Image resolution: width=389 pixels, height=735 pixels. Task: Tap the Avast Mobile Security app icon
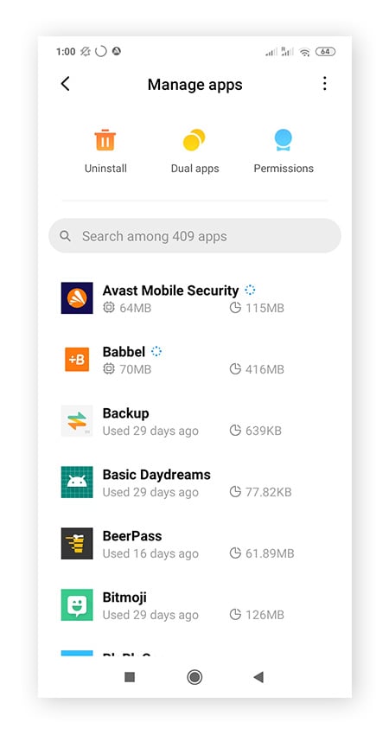click(x=77, y=298)
